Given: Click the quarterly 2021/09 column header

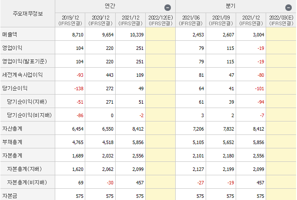Looking at the screenshot, I should [221, 20].
